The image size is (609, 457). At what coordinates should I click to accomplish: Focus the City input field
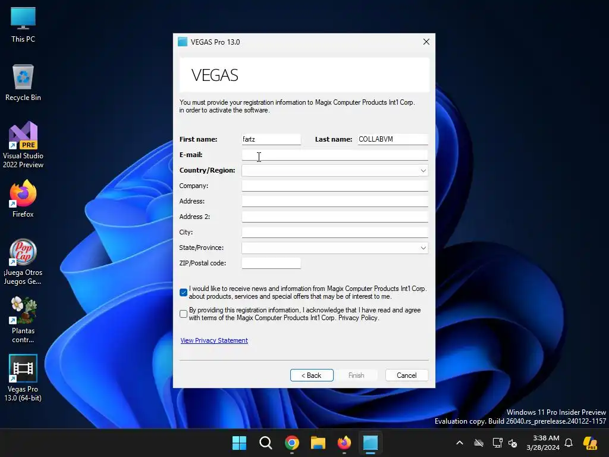click(335, 233)
